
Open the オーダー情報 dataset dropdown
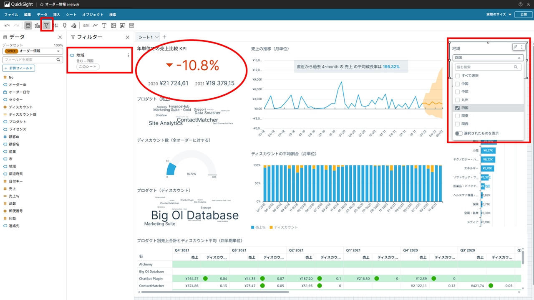tap(33, 51)
